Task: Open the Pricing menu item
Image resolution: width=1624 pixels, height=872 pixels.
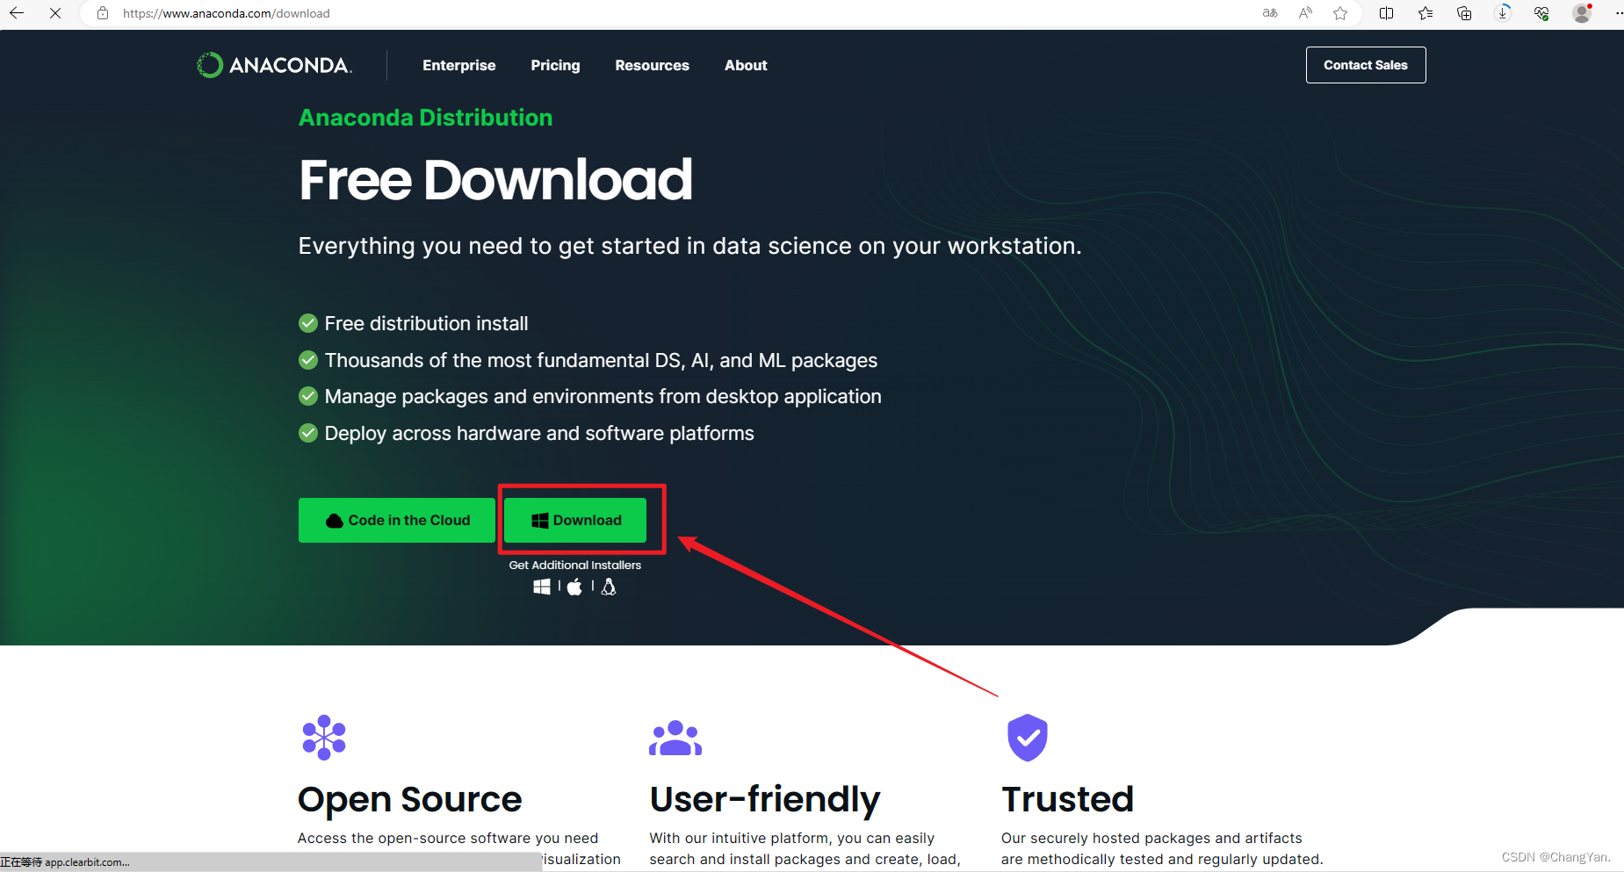Action: point(555,65)
